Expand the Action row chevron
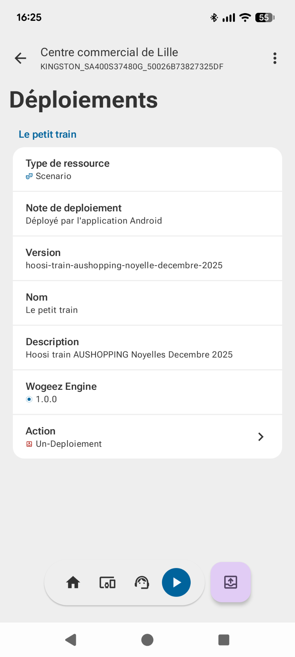Viewport: 295px width, 657px height. pos(261,437)
